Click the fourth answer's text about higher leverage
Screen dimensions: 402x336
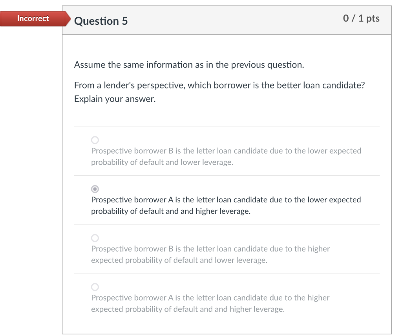(x=210, y=303)
